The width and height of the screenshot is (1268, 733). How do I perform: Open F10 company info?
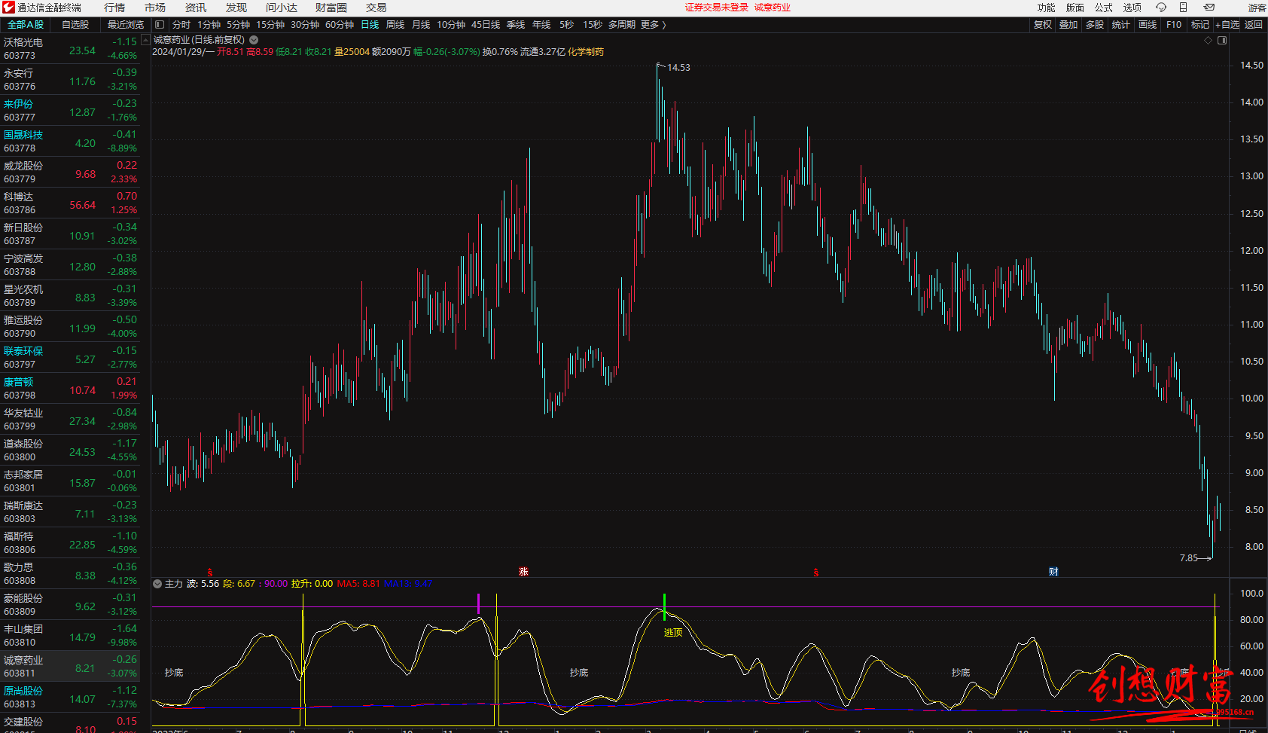click(x=1174, y=25)
